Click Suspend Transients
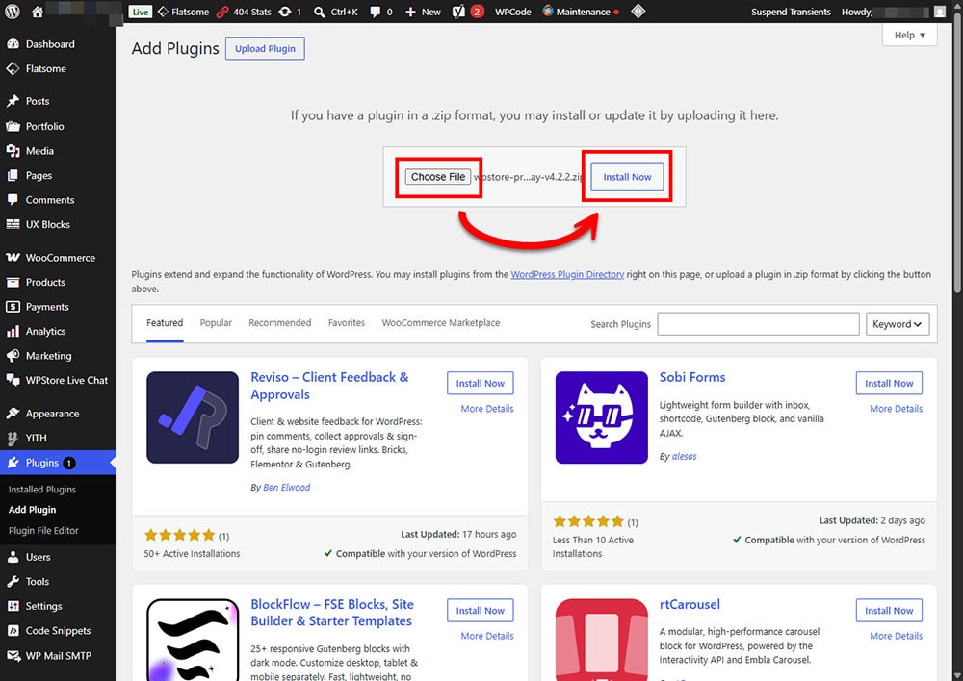The height and width of the screenshot is (681, 963). (x=791, y=12)
